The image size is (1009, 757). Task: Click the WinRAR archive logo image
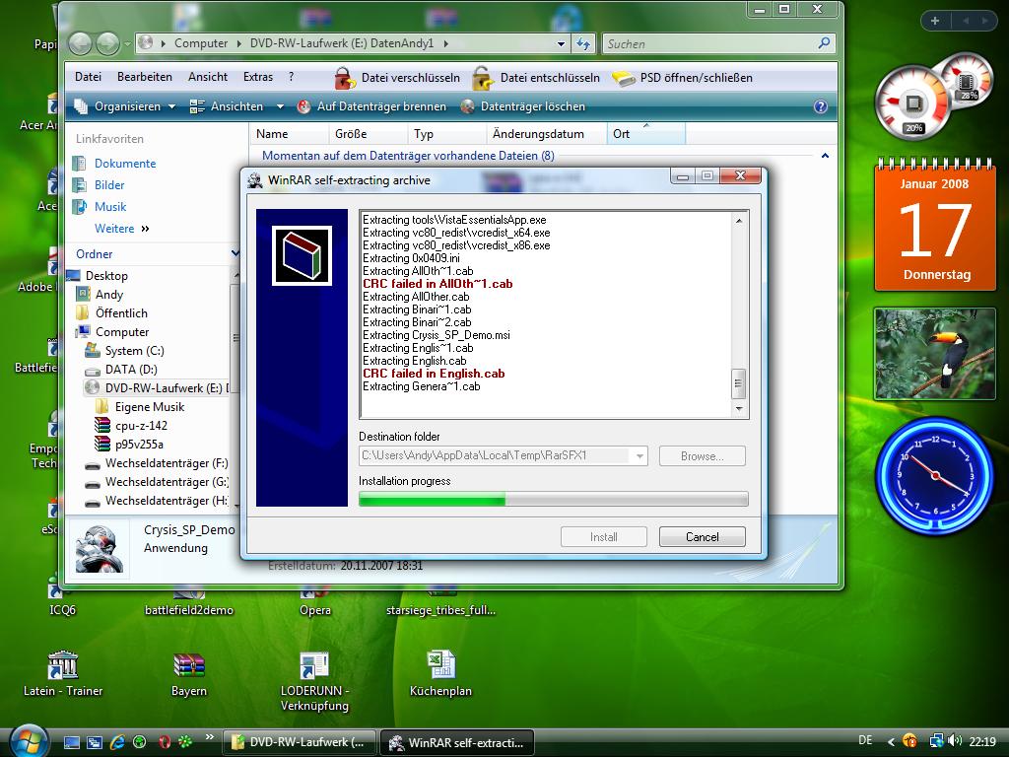[302, 255]
